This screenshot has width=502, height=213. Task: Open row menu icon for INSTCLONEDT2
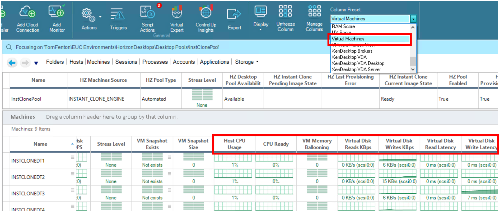[73, 174]
